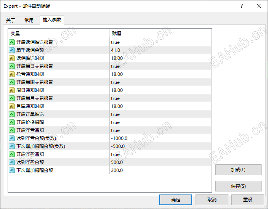Edit the -500.0 value cell
Image resolution: width=268 pixels, height=209 pixels.
(x=160, y=146)
